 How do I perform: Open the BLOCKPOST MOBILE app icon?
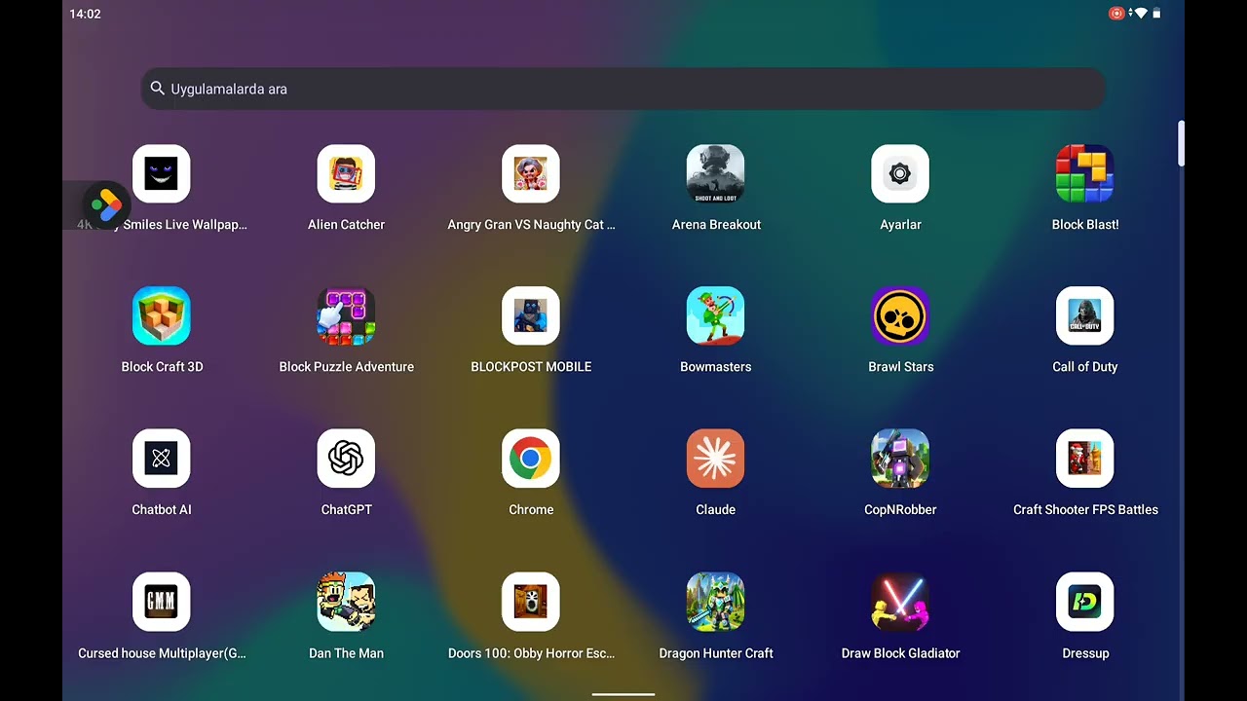531,316
